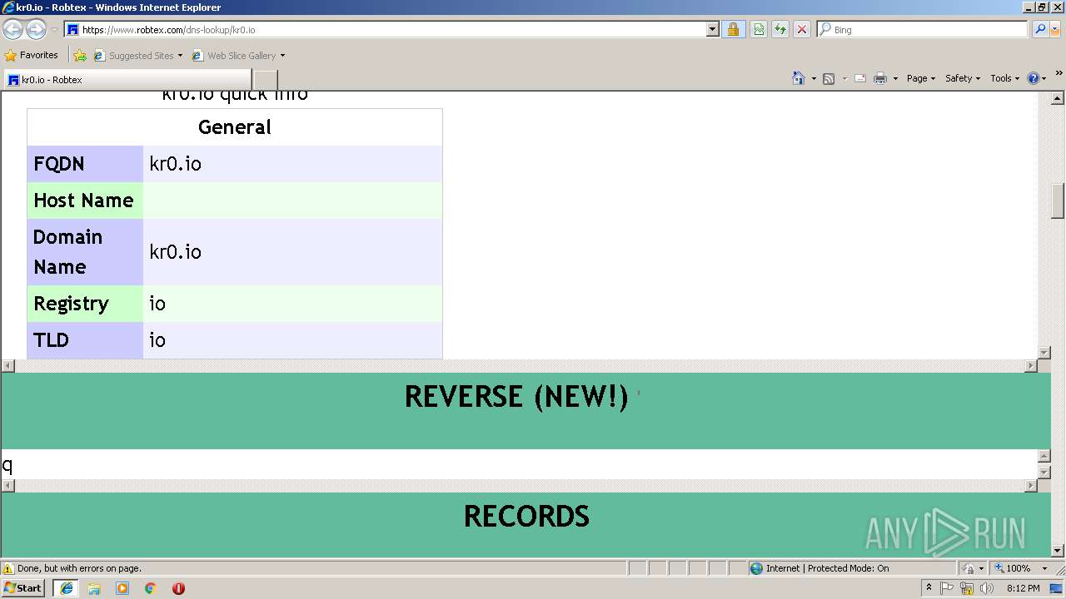Click into the Bing search box
Viewport: 1066px width, 599px height.
coord(929,30)
